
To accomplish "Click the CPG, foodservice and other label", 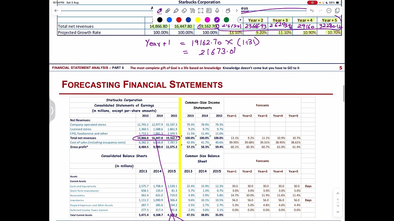I will [89, 134].
